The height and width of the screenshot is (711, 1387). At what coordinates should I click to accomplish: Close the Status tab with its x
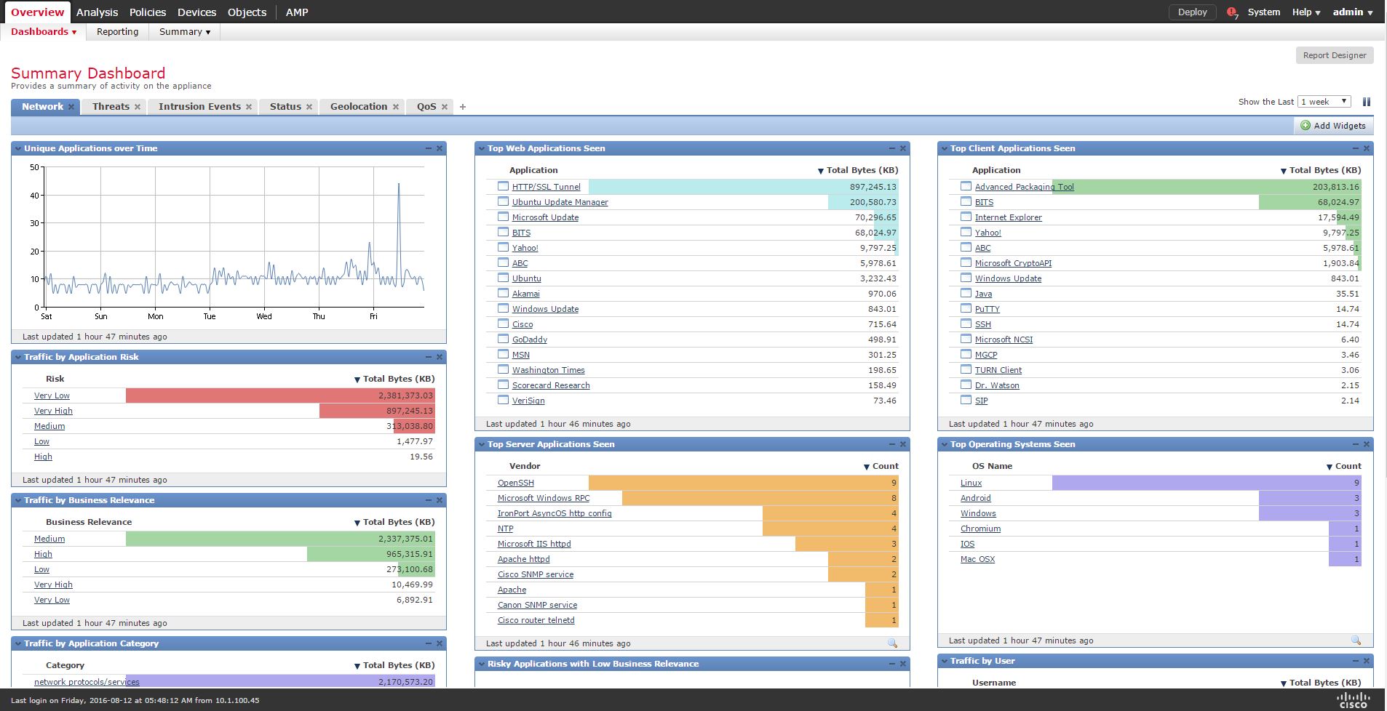[309, 107]
